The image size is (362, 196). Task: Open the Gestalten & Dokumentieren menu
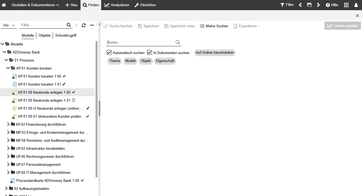tap(35, 5)
